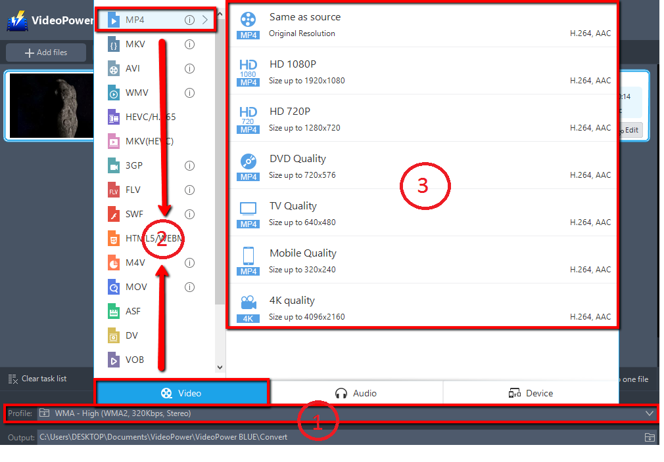Click Clear task list
Viewport: 664px width, 462px height.
coord(37,379)
